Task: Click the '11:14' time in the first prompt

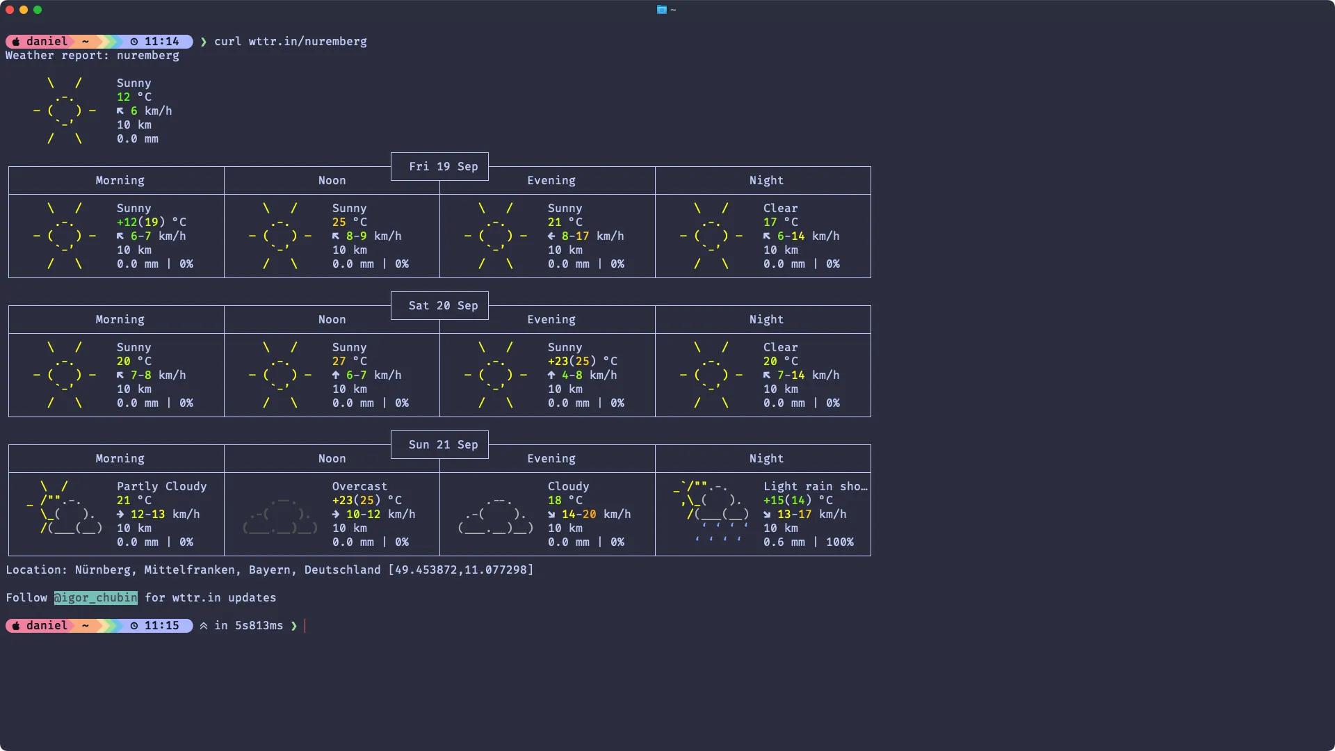Action: click(162, 42)
